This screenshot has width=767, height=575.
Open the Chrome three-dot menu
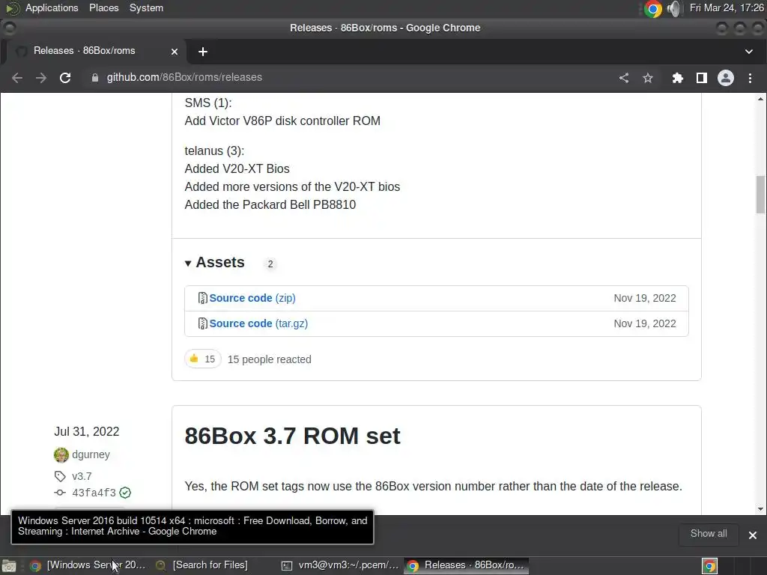click(750, 78)
